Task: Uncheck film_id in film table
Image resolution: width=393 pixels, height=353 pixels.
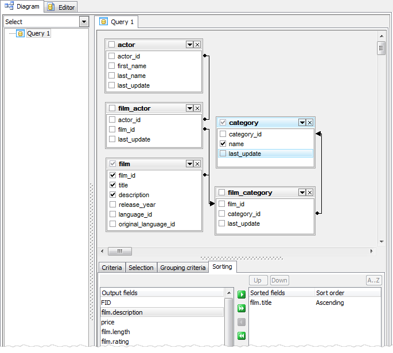Action: click(x=113, y=175)
